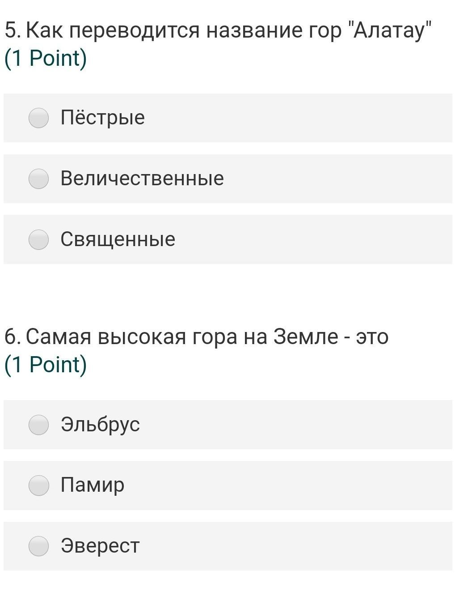Image resolution: width=455 pixels, height=596 pixels.
Task: Click the Величественные answer text
Action: (x=142, y=179)
